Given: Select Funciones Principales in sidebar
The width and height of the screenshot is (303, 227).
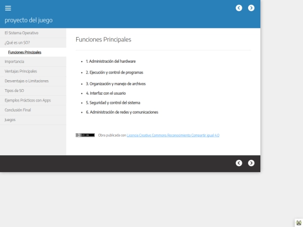Looking at the screenshot, I should [33, 52].
